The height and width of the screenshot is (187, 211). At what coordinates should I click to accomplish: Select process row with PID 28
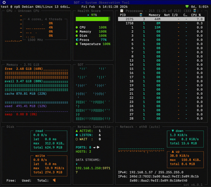(x=161, y=119)
